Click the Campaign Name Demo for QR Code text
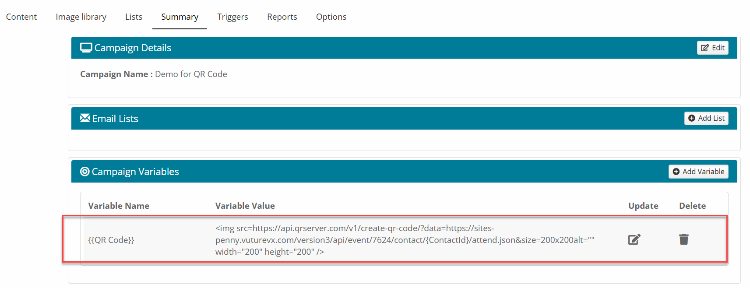 tap(153, 74)
